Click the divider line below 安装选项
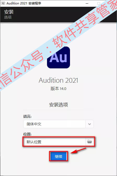 58,110
